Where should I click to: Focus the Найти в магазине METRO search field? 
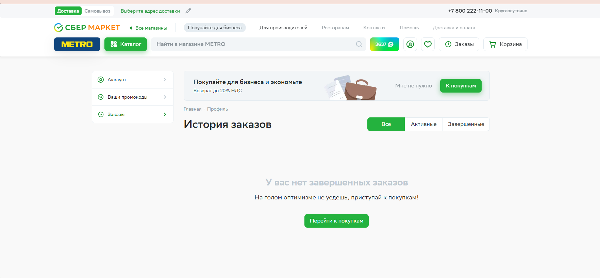(x=259, y=44)
